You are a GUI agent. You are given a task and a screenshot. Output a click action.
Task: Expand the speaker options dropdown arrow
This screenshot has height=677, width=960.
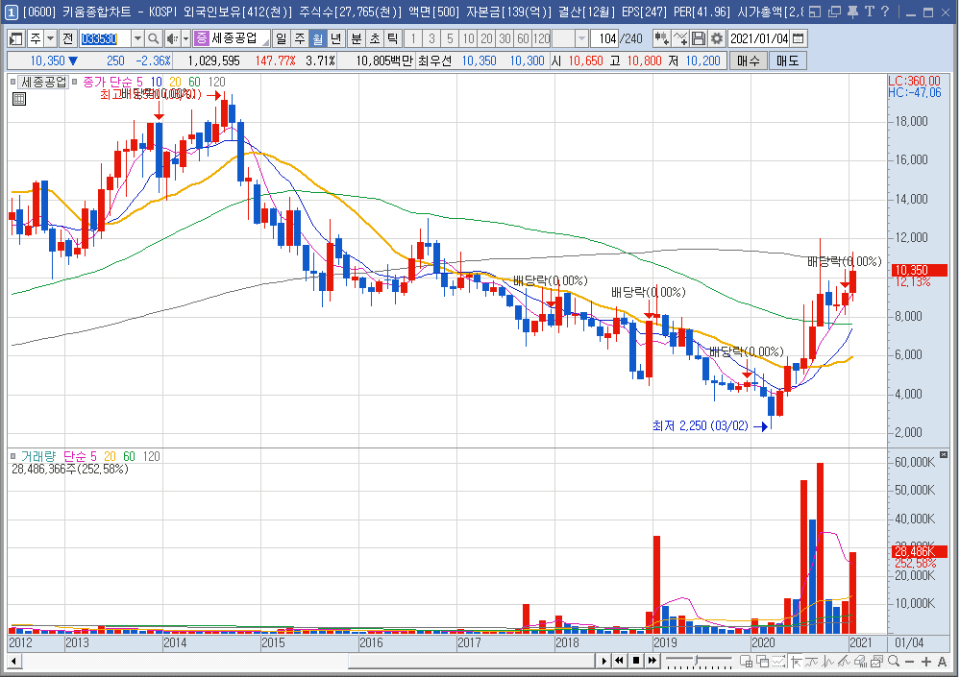[x=185, y=39]
